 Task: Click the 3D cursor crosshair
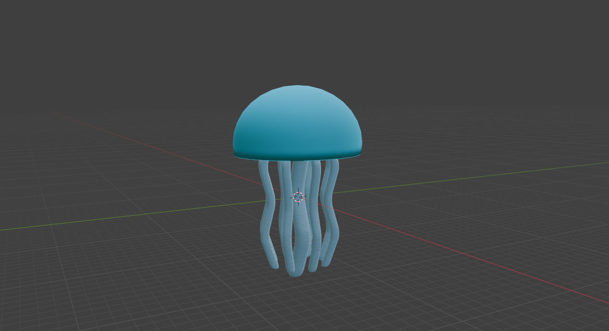pos(298,196)
